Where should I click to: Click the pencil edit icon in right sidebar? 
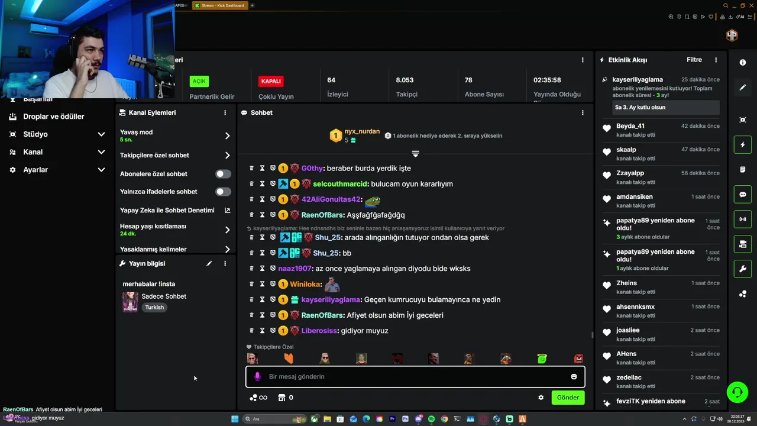[x=743, y=88]
